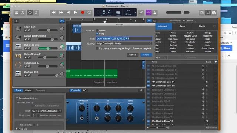
Task: Switch to Moods tab in loop browser
Action: point(202,26)
